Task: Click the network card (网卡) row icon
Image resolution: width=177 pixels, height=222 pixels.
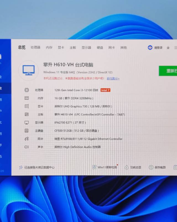Action: pyautogui.click(x=27, y=139)
